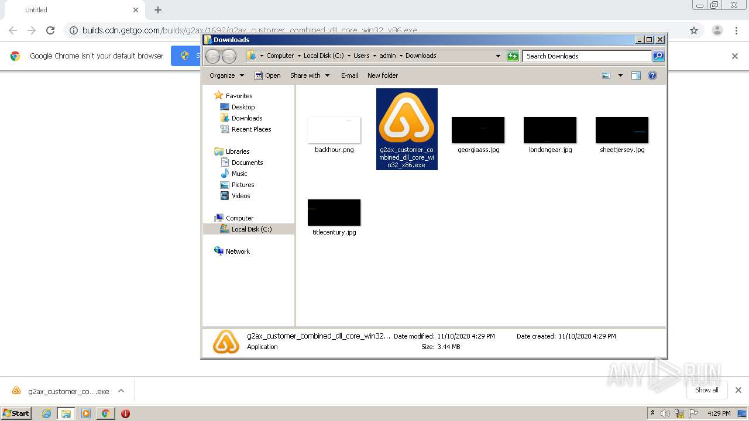This screenshot has width=749, height=421.
Task: Click Computer in address breadcrumb
Action: point(280,56)
